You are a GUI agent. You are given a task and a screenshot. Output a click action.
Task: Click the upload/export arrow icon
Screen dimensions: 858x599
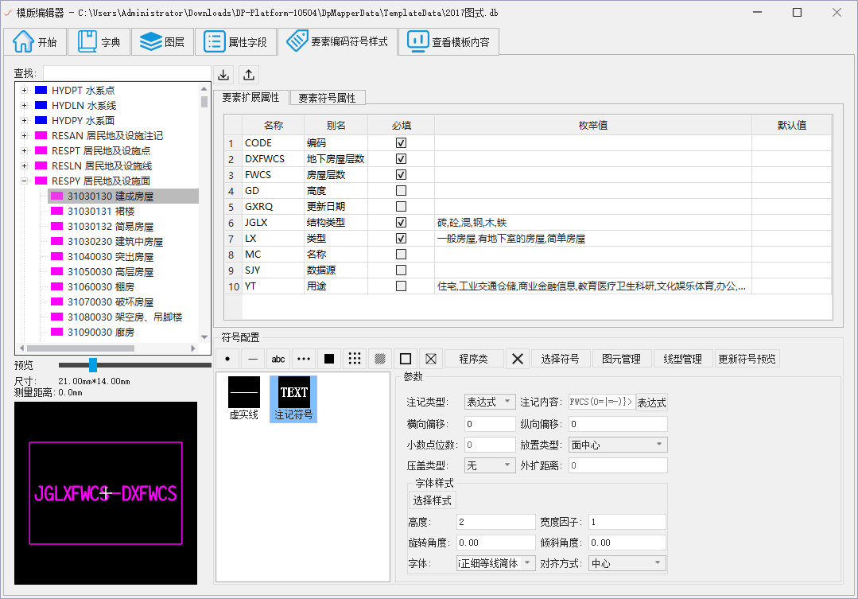point(249,75)
